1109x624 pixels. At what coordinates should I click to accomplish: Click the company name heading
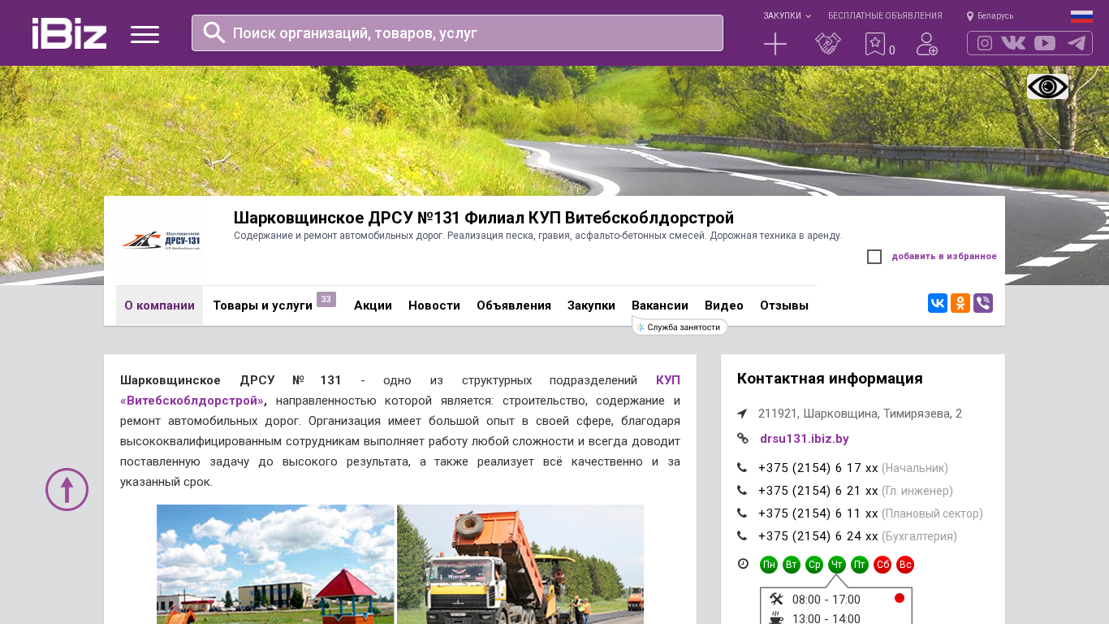point(484,218)
